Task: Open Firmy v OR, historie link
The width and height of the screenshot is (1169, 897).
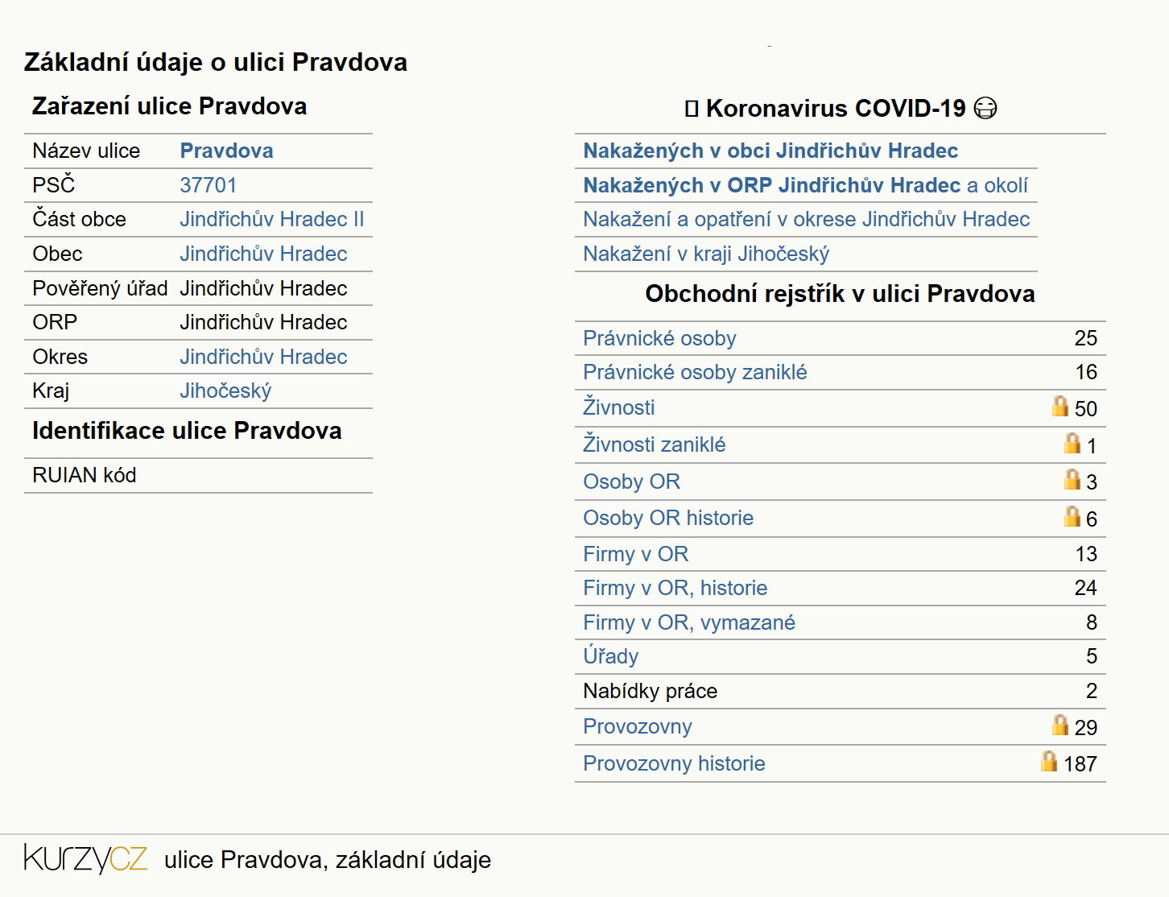Action: pos(675,588)
